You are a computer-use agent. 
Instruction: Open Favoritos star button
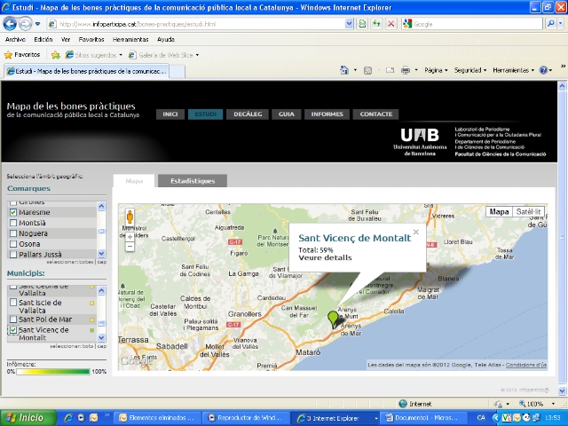pos(22,55)
